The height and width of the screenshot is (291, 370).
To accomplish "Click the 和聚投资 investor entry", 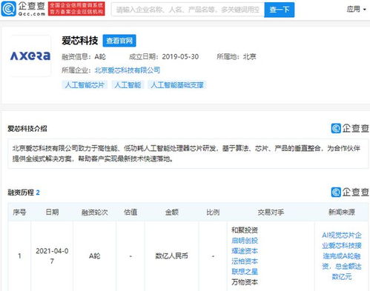I will click(245, 230).
